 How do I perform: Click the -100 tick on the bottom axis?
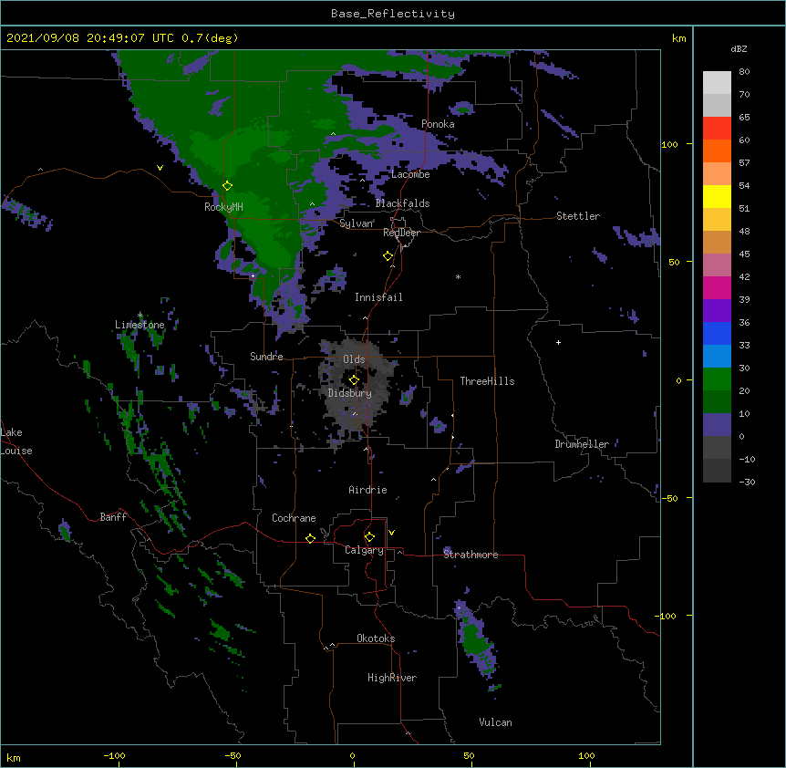(x=114, y=755)
